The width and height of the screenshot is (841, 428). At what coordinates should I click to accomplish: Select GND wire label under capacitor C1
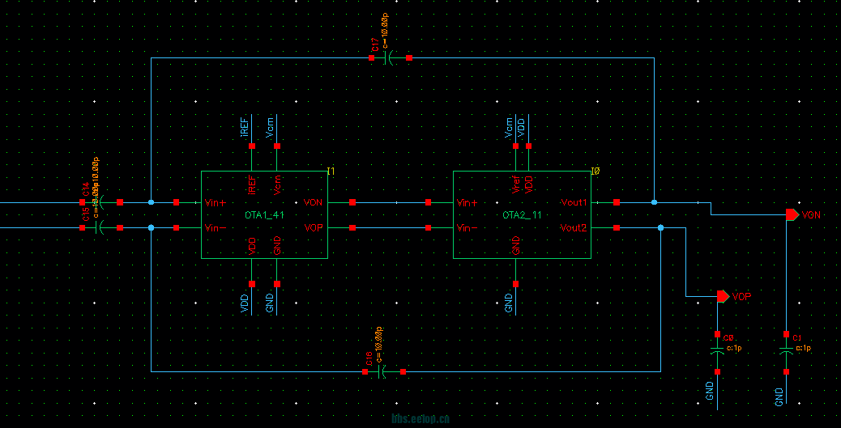tap(779, 396)
